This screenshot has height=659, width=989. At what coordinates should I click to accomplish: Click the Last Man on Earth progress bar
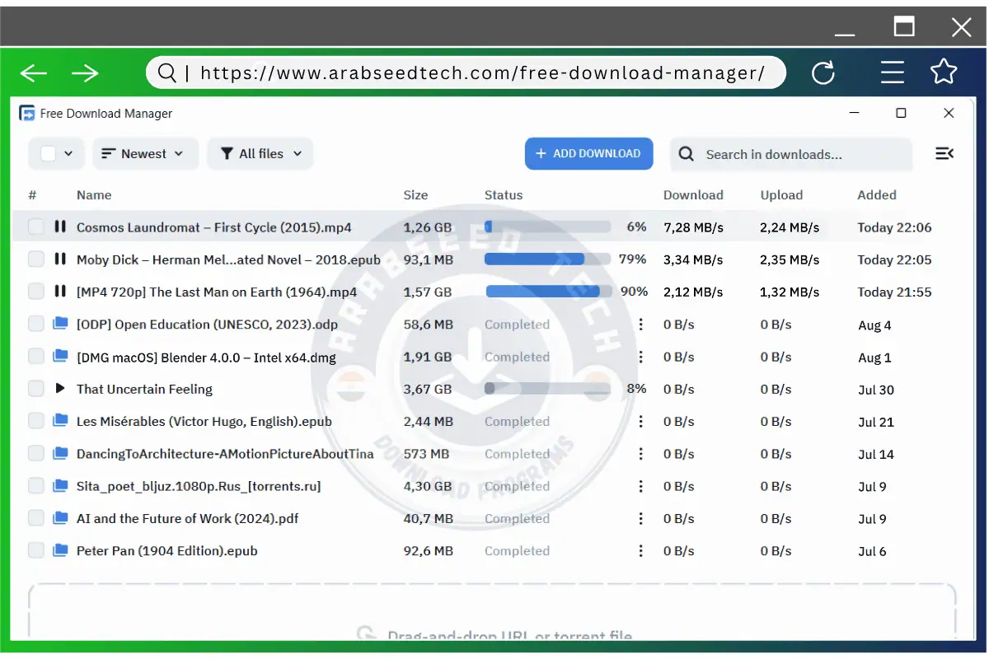coord(548,292)
